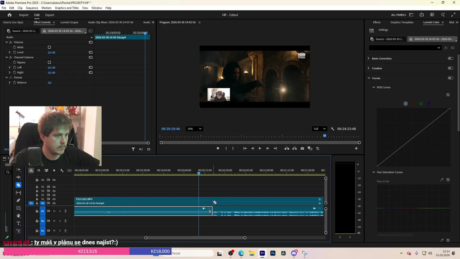Select the Rectangle tool
Viewport: 460px width, 259px height.
(x=18, y=208)
